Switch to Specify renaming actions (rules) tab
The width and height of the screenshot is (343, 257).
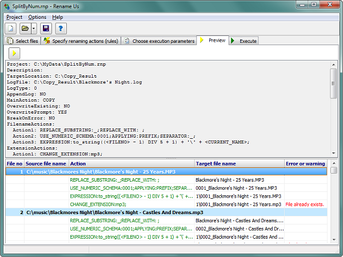[x=81, y=41]
